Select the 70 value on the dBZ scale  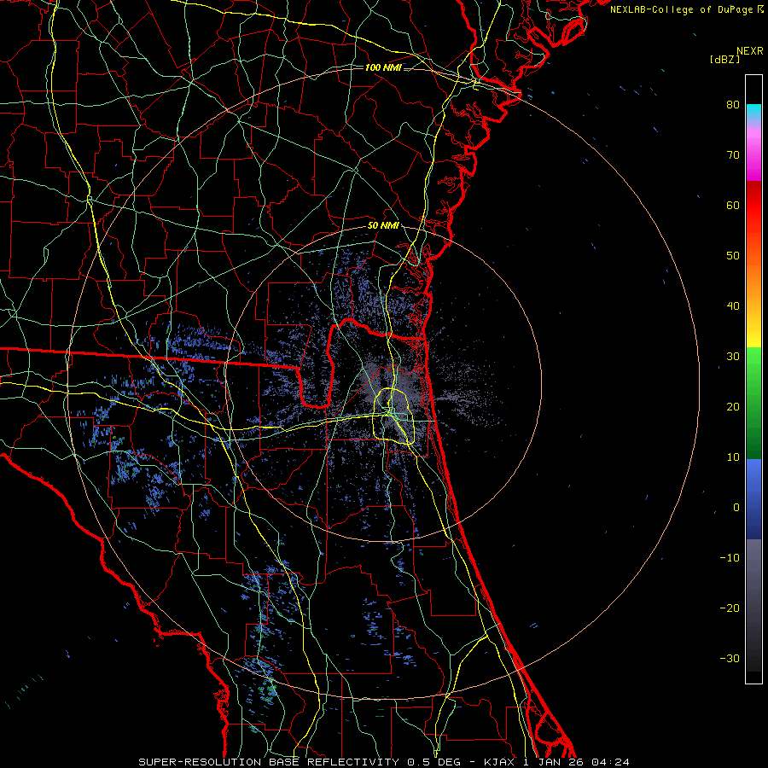(733, 155)
